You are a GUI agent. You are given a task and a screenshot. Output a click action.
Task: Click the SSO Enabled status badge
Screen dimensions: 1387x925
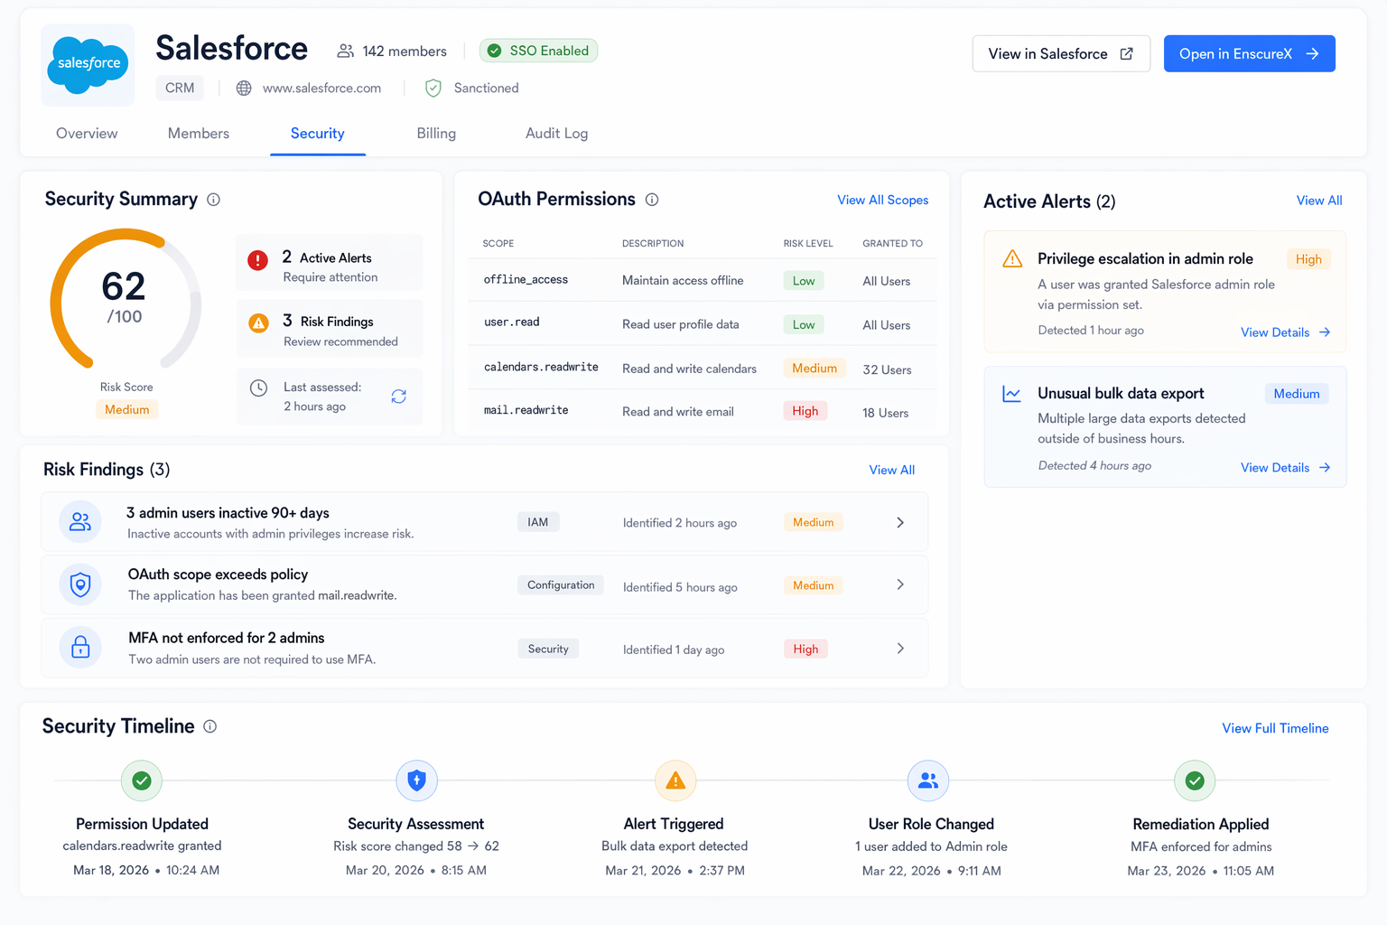538,51
